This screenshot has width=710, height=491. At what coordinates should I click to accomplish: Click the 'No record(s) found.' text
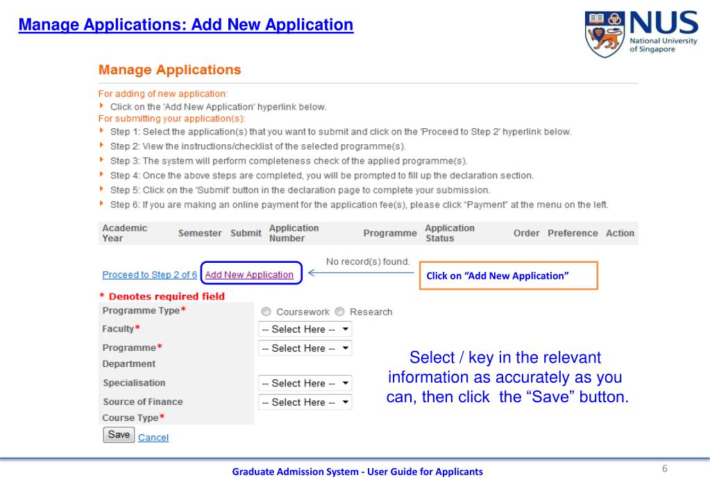(368, 261)
